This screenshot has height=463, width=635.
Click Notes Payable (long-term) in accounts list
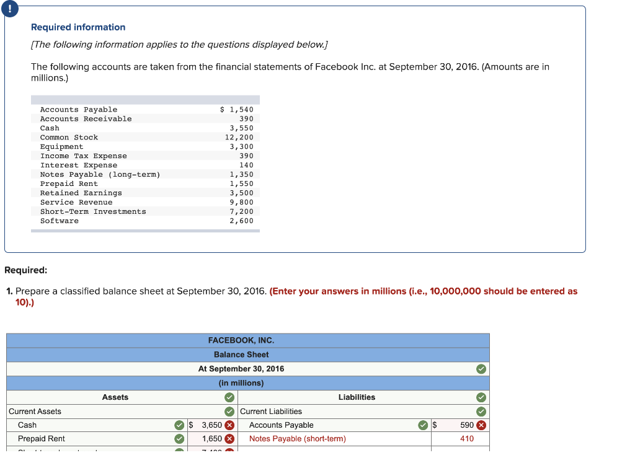[100, 175]
